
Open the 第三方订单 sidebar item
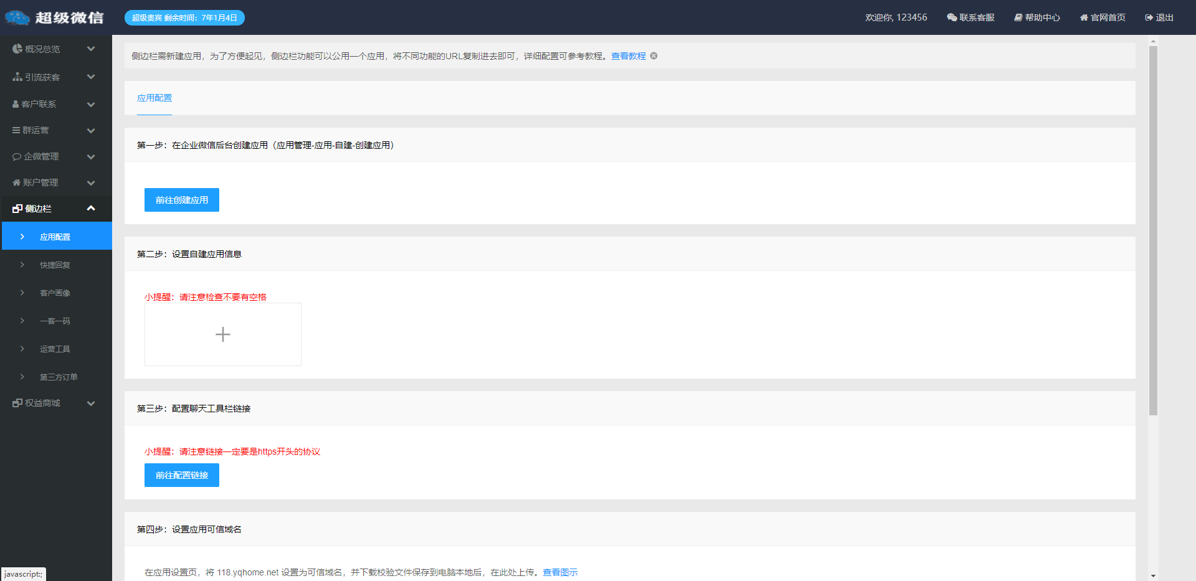(57, 377)
